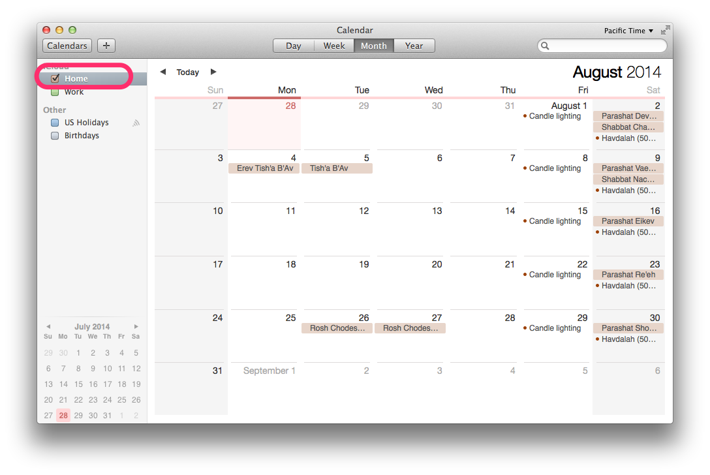Go to July using the previous month arrow

click(x=162, y=72)
